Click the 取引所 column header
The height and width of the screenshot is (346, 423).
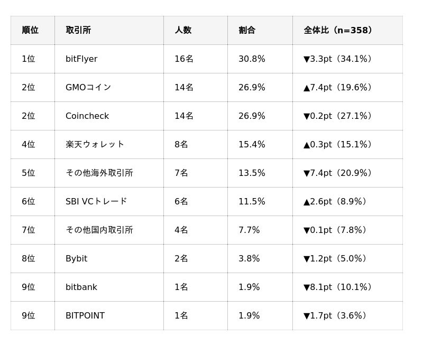point(78,31)
